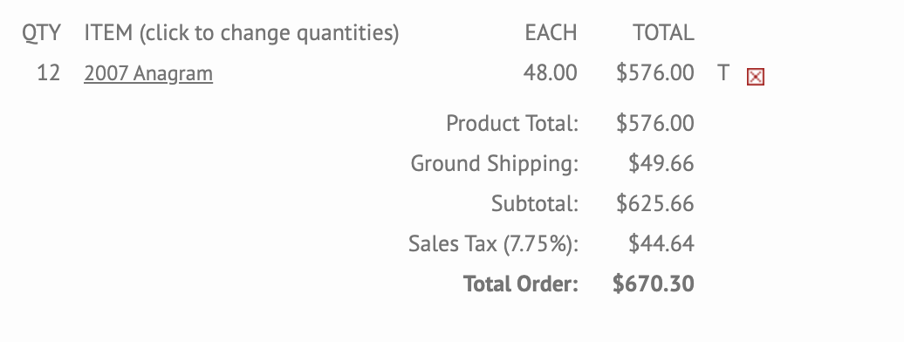Remove 2007 Anagram with the red X icon
The height and width of the screenshot is (342, 904).
(756, 77)
